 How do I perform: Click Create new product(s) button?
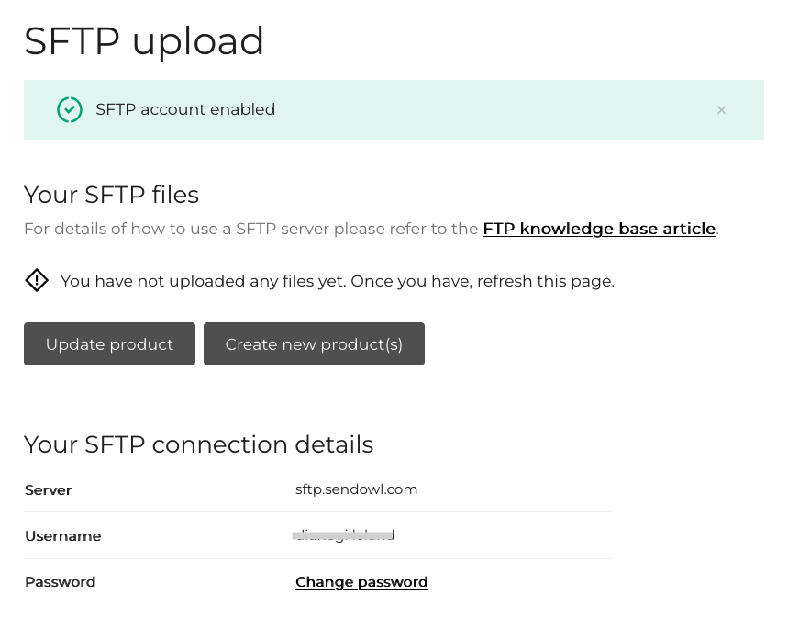314,343
